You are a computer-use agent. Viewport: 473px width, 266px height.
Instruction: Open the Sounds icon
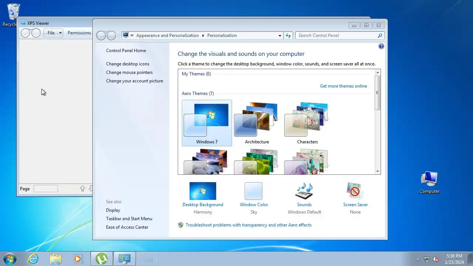coord(304,191)
